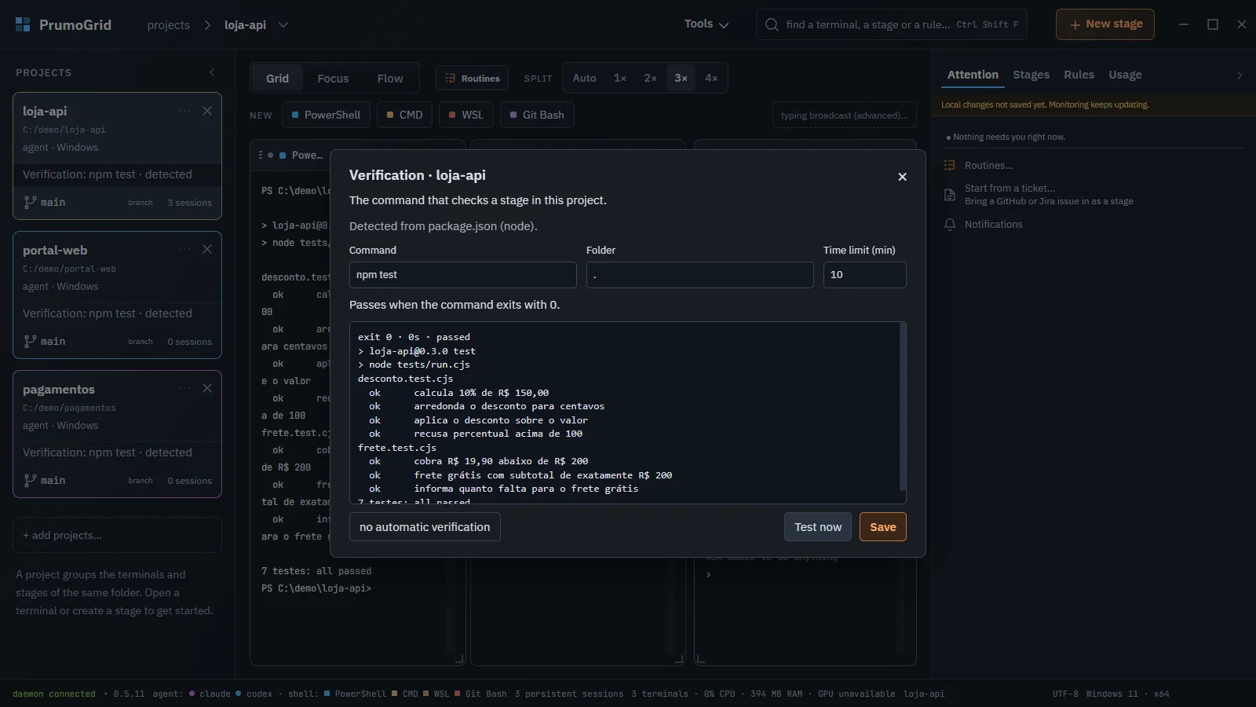Start a new Git Bash terminal
This screenshot has height=707, width=1256.
[537, 115]
